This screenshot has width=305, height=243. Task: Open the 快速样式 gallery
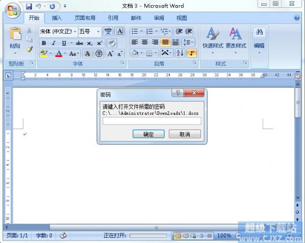point(213,41)
